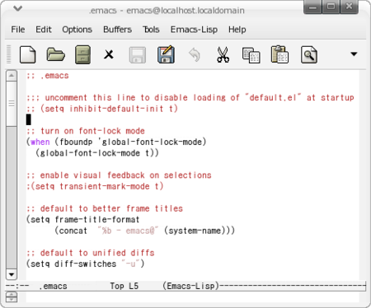Open the Buffers menu
The width and height of the screenshot is (371, 308).
coord(117,30)
